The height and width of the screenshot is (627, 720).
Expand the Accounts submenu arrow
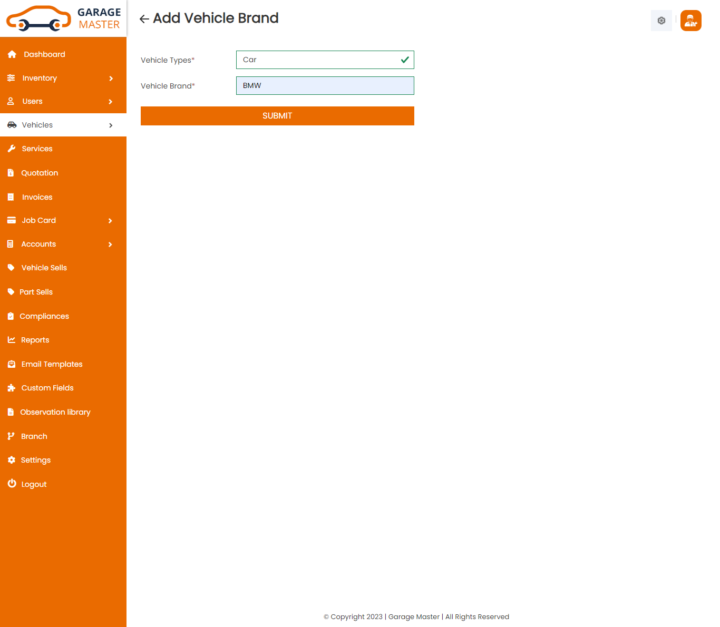point(111,244)
